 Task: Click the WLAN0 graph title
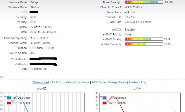coord(41,88)
